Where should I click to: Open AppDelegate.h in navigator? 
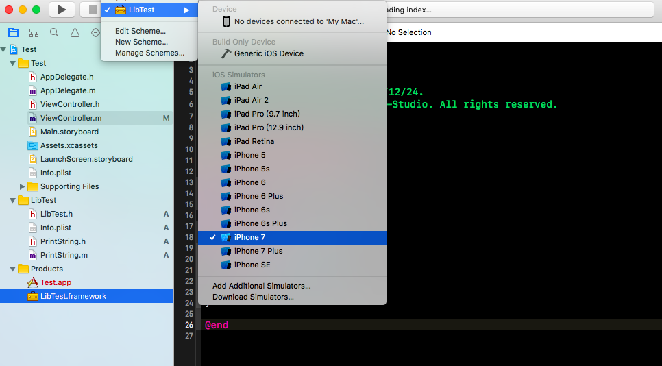pos(67,77)
